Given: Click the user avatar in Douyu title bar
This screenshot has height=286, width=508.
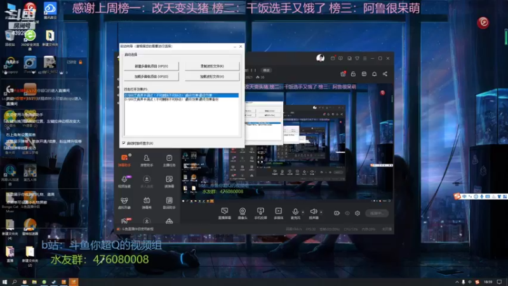Looking at the screenshot, I should [x=320, y=58].
